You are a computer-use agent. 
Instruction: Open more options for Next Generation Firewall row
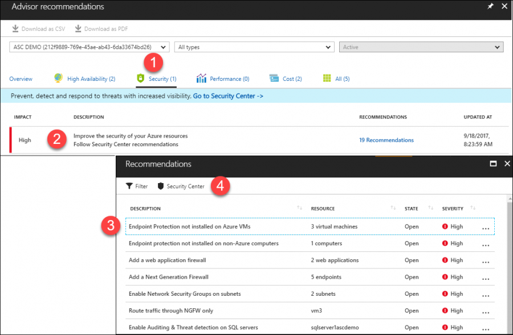pyautogui.click(x=486, y=279)
